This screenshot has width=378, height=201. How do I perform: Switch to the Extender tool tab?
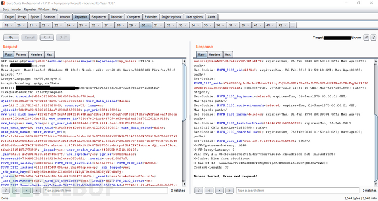(151, 17)
